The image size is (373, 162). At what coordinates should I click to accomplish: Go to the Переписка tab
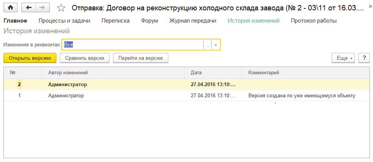click(115, 21)
